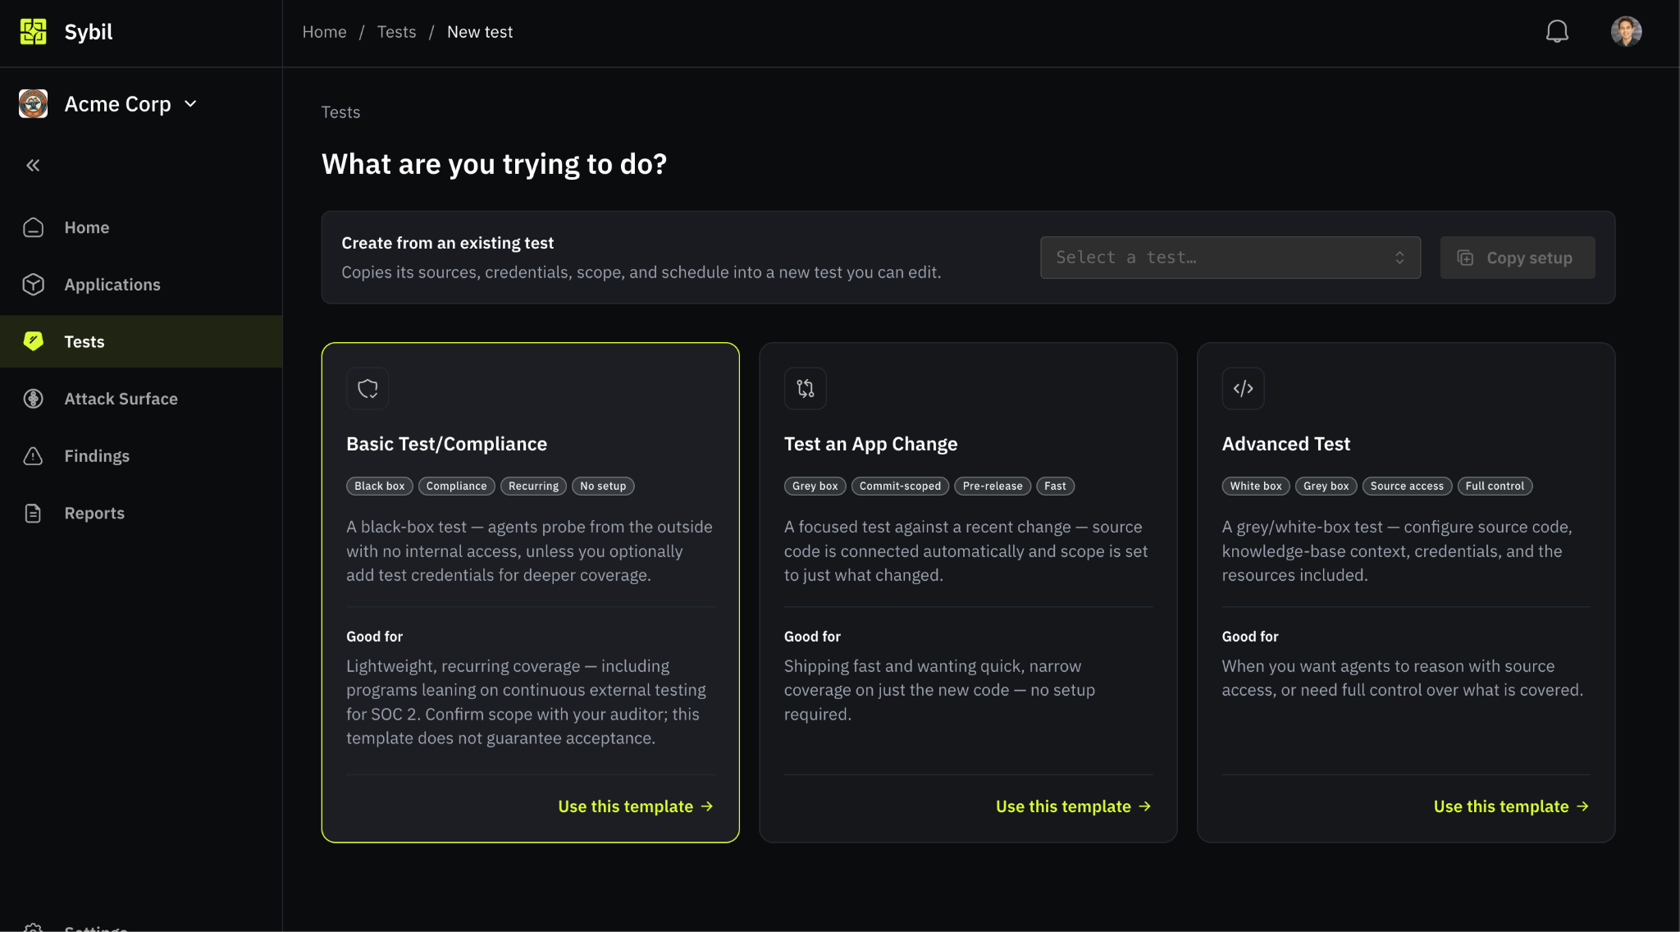Open the notifications bell
This screenshot has height=932, width=1680.
[1557, 32]
